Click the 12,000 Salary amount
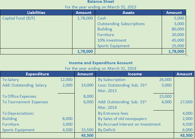195x139 pixels. tap(66, 80)
